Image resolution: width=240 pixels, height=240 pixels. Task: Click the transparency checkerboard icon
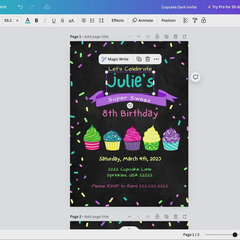185,21
